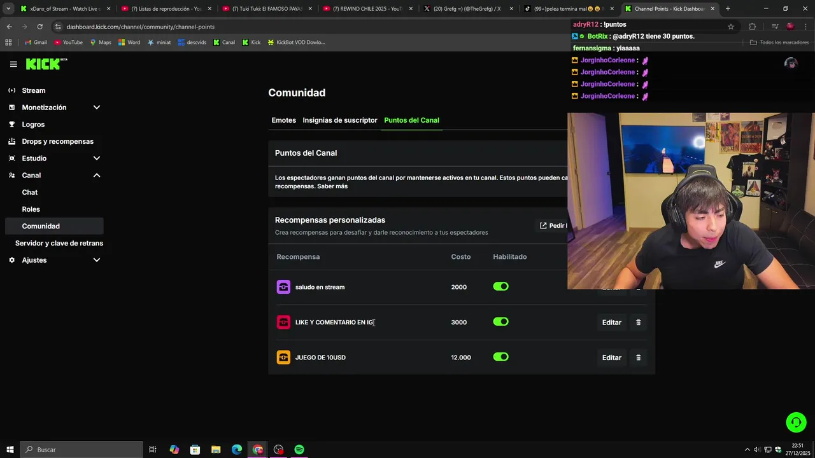
Task: Open the media controls icon in toolbar
Action: point(774,27)
